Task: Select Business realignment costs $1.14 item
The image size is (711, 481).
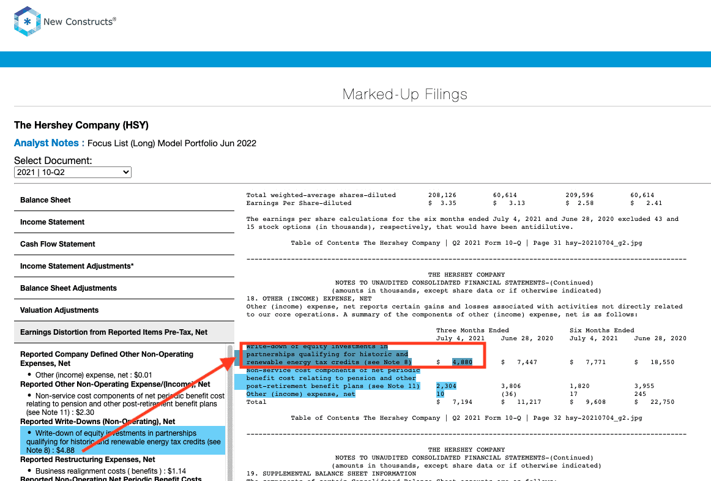Action: (111, 471)
